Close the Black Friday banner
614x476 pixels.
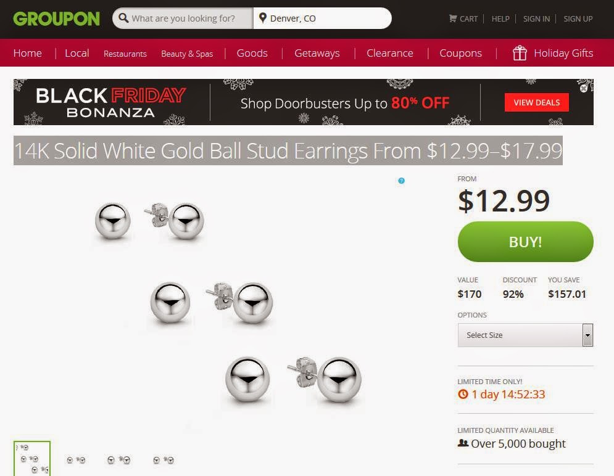[x=584, y=88]
